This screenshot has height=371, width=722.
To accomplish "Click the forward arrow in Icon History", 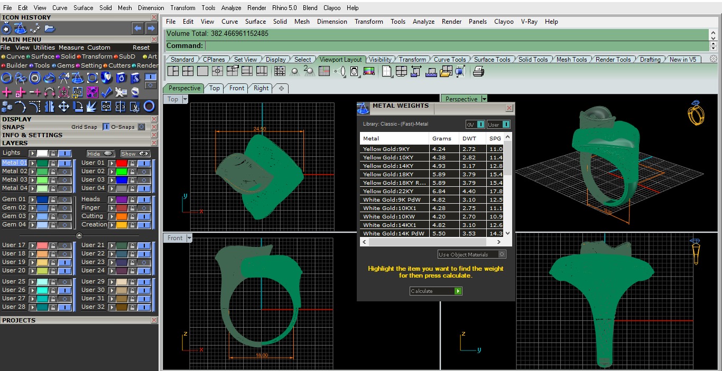I will tap(151, 28).
